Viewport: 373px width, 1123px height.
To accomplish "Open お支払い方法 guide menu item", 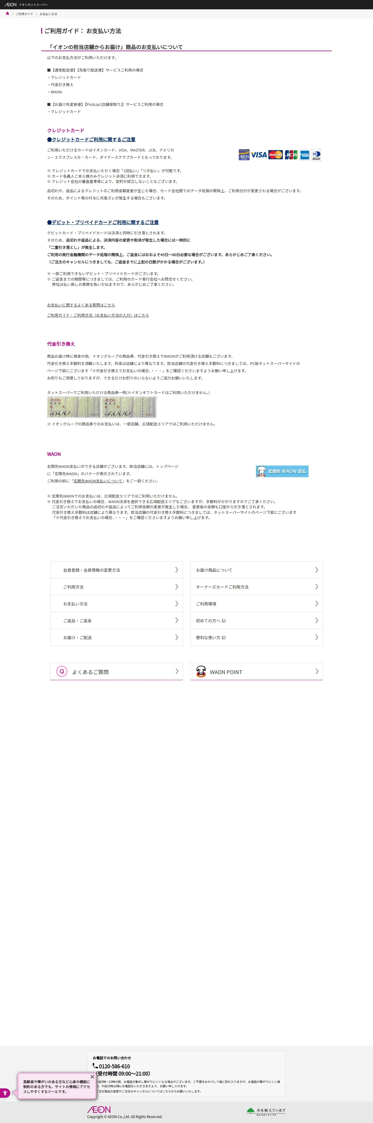I will (116, 604).
